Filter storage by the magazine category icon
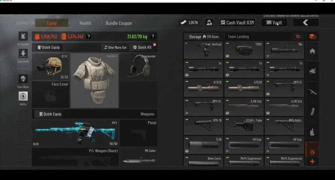 pos(312,111)
